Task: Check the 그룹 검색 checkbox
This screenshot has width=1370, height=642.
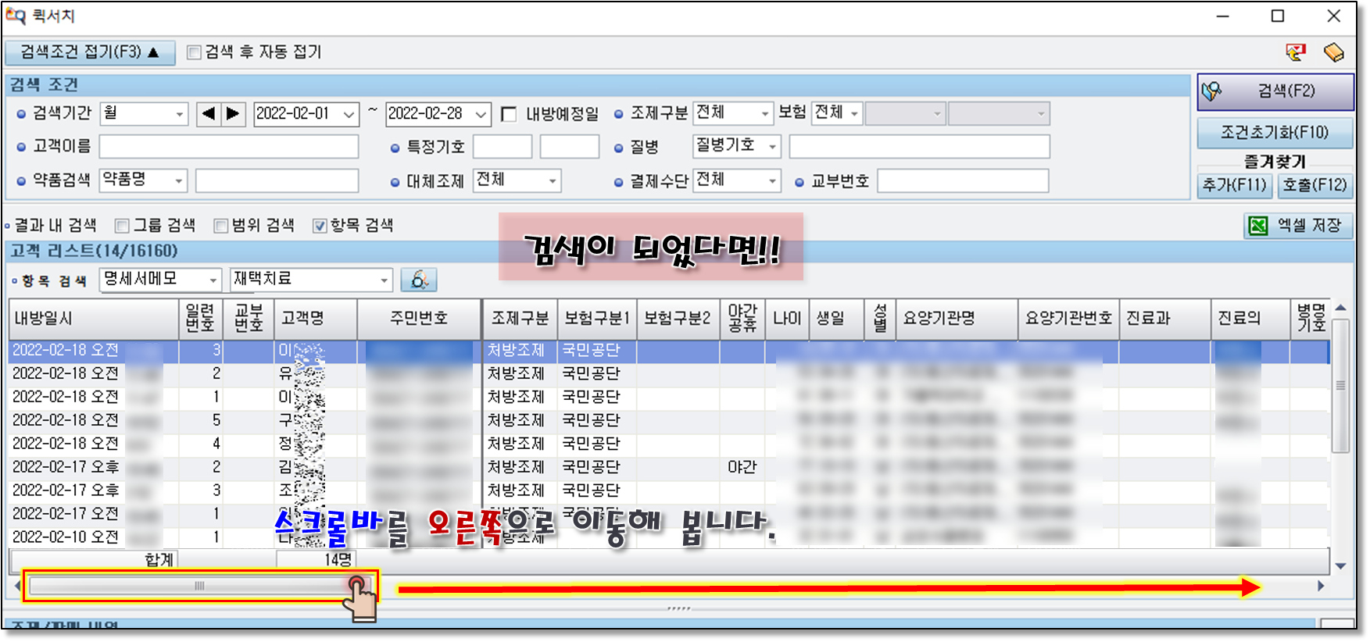Action: tap(122, 226)
